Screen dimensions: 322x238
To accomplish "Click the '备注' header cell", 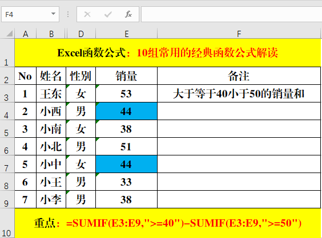I will [239, 76].
